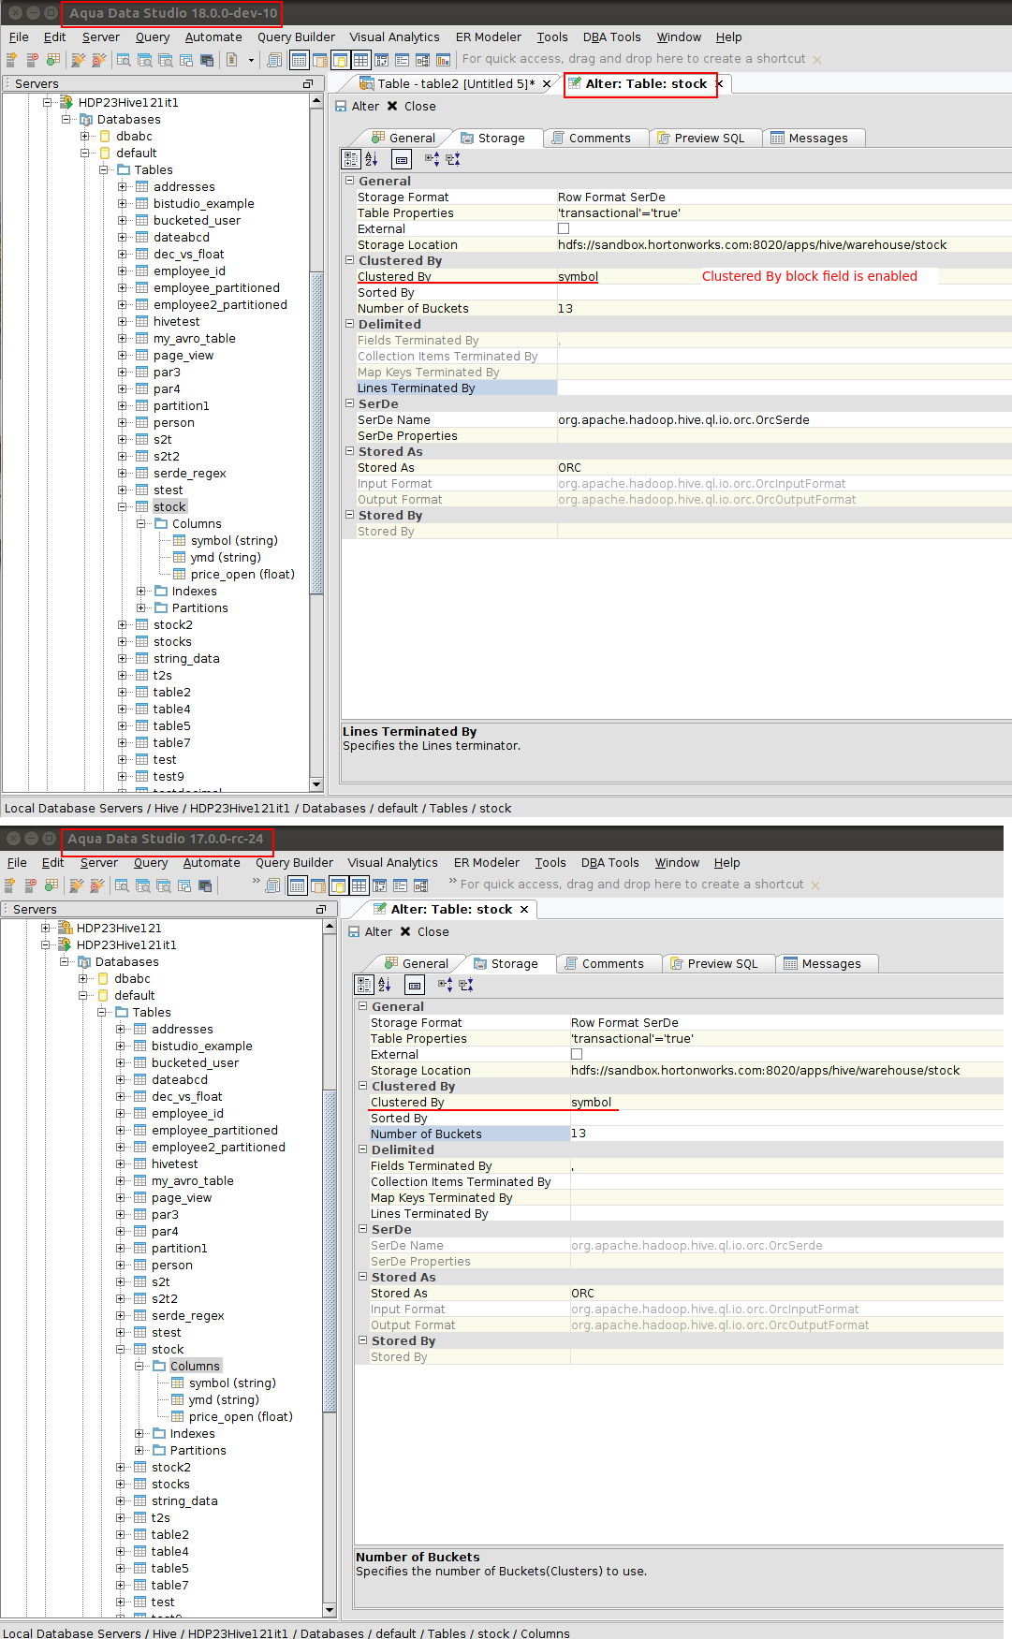Expand HDP23Hive121 server in 17.0 tree

[x=46, y=928]
